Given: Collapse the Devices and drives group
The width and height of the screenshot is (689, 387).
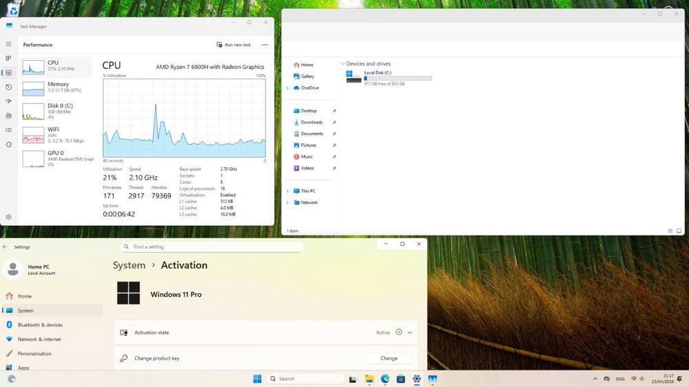Looking at the screenshot, I should (x=342, y=63).
